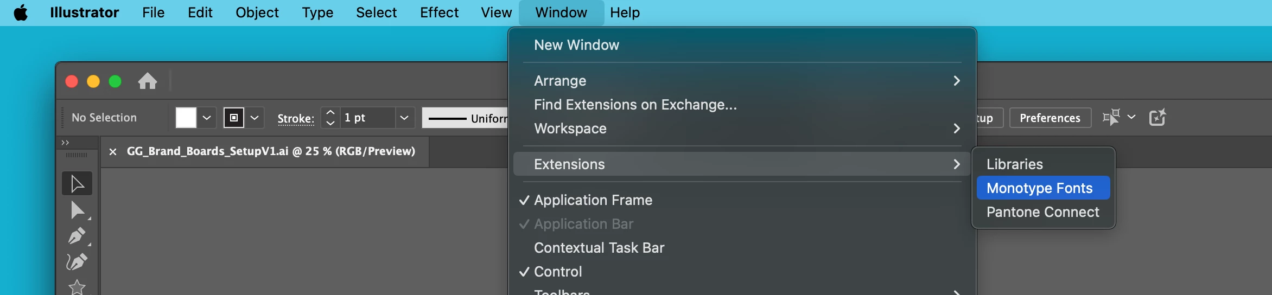Select the Pen tool

(x=77, y=236)
